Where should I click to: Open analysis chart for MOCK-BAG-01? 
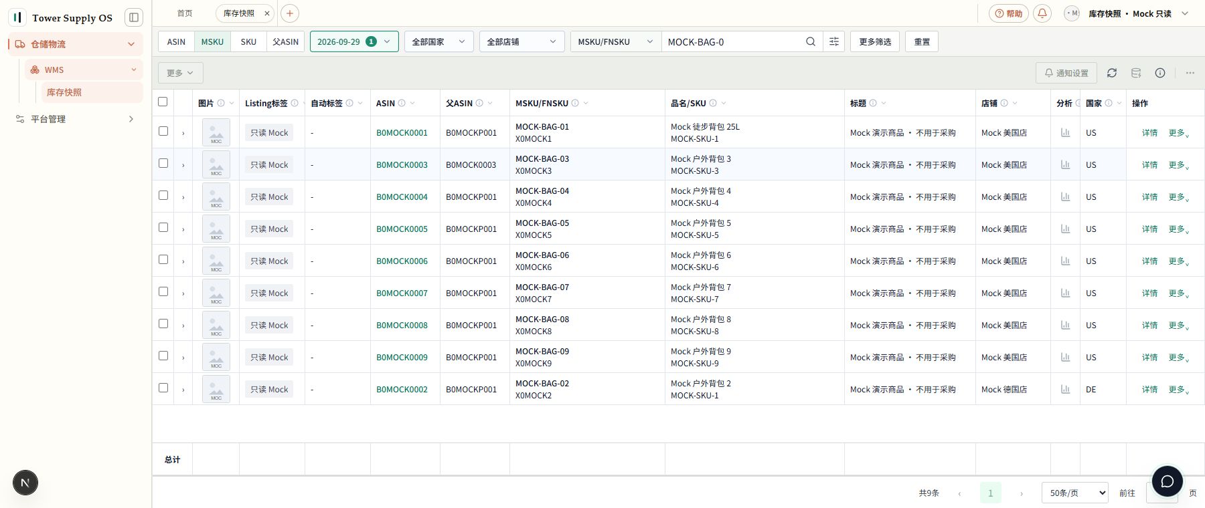coord(1065,132)
